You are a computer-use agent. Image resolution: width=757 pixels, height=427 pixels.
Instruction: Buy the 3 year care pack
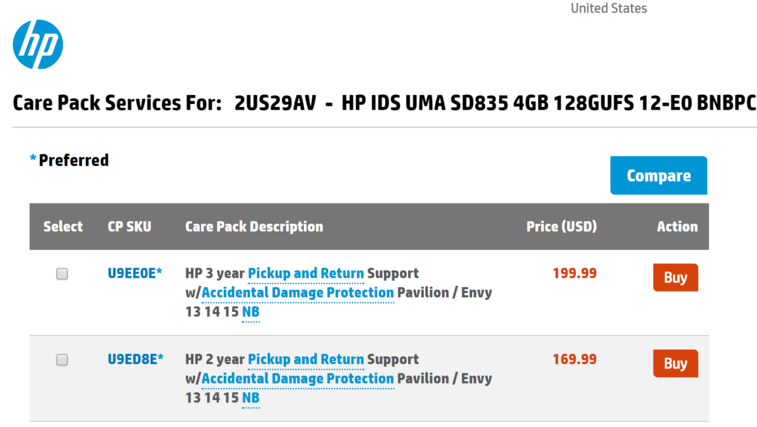coord(675,278)
